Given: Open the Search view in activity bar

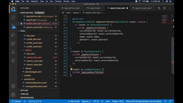Looking at the screenshot, I should point(13,17).
